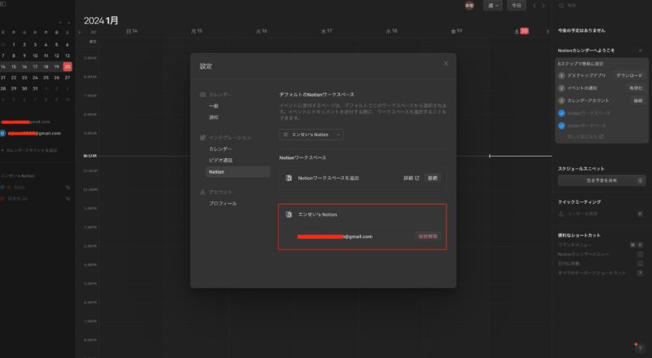Viewport: 652px width, 358px height.
Task: Go to next week arrow
Action: pos(544,6)
